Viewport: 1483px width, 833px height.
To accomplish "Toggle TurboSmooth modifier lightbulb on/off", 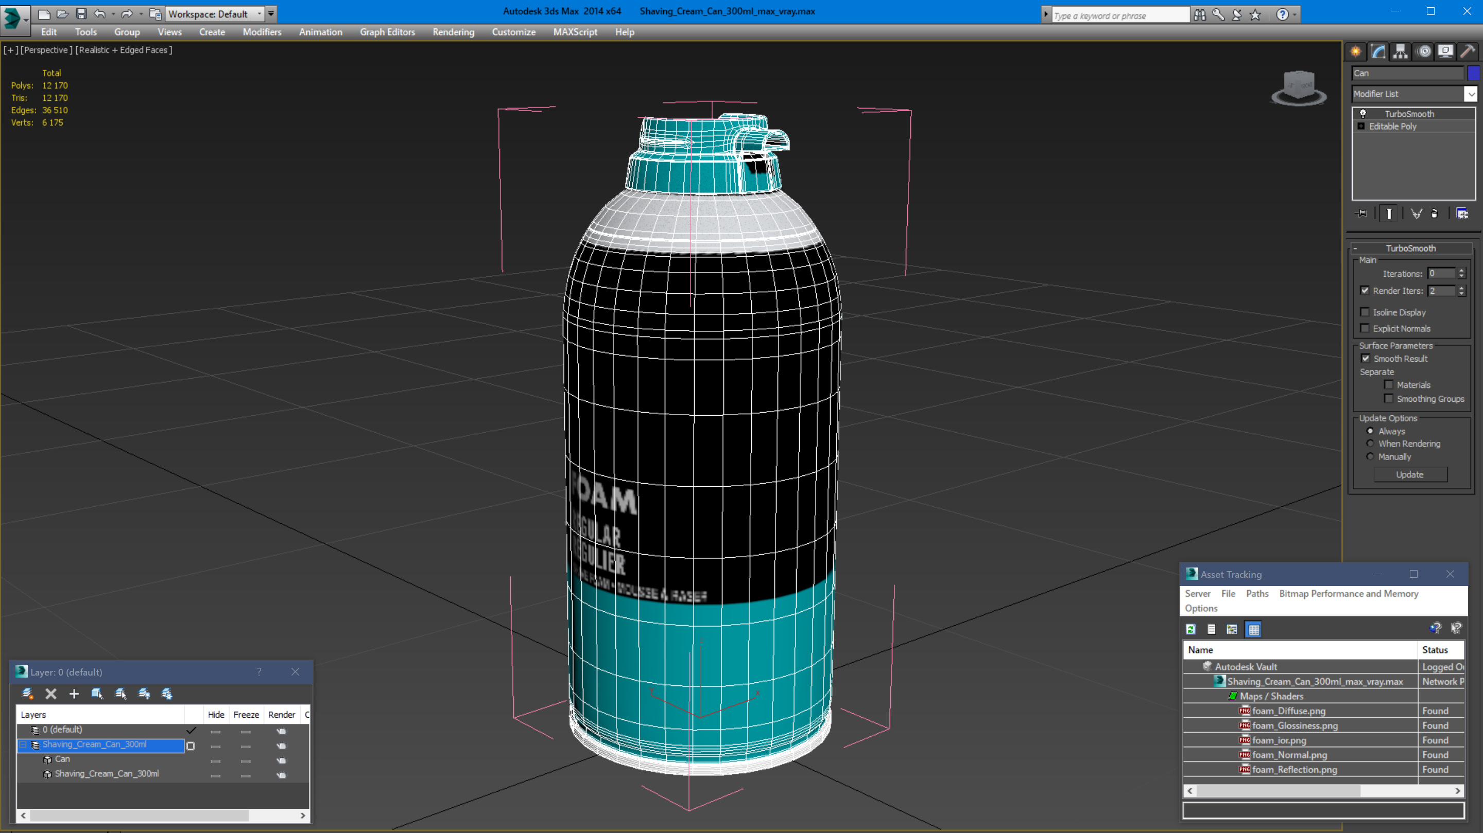I will pyautogui.click(x=1363, y=114).
